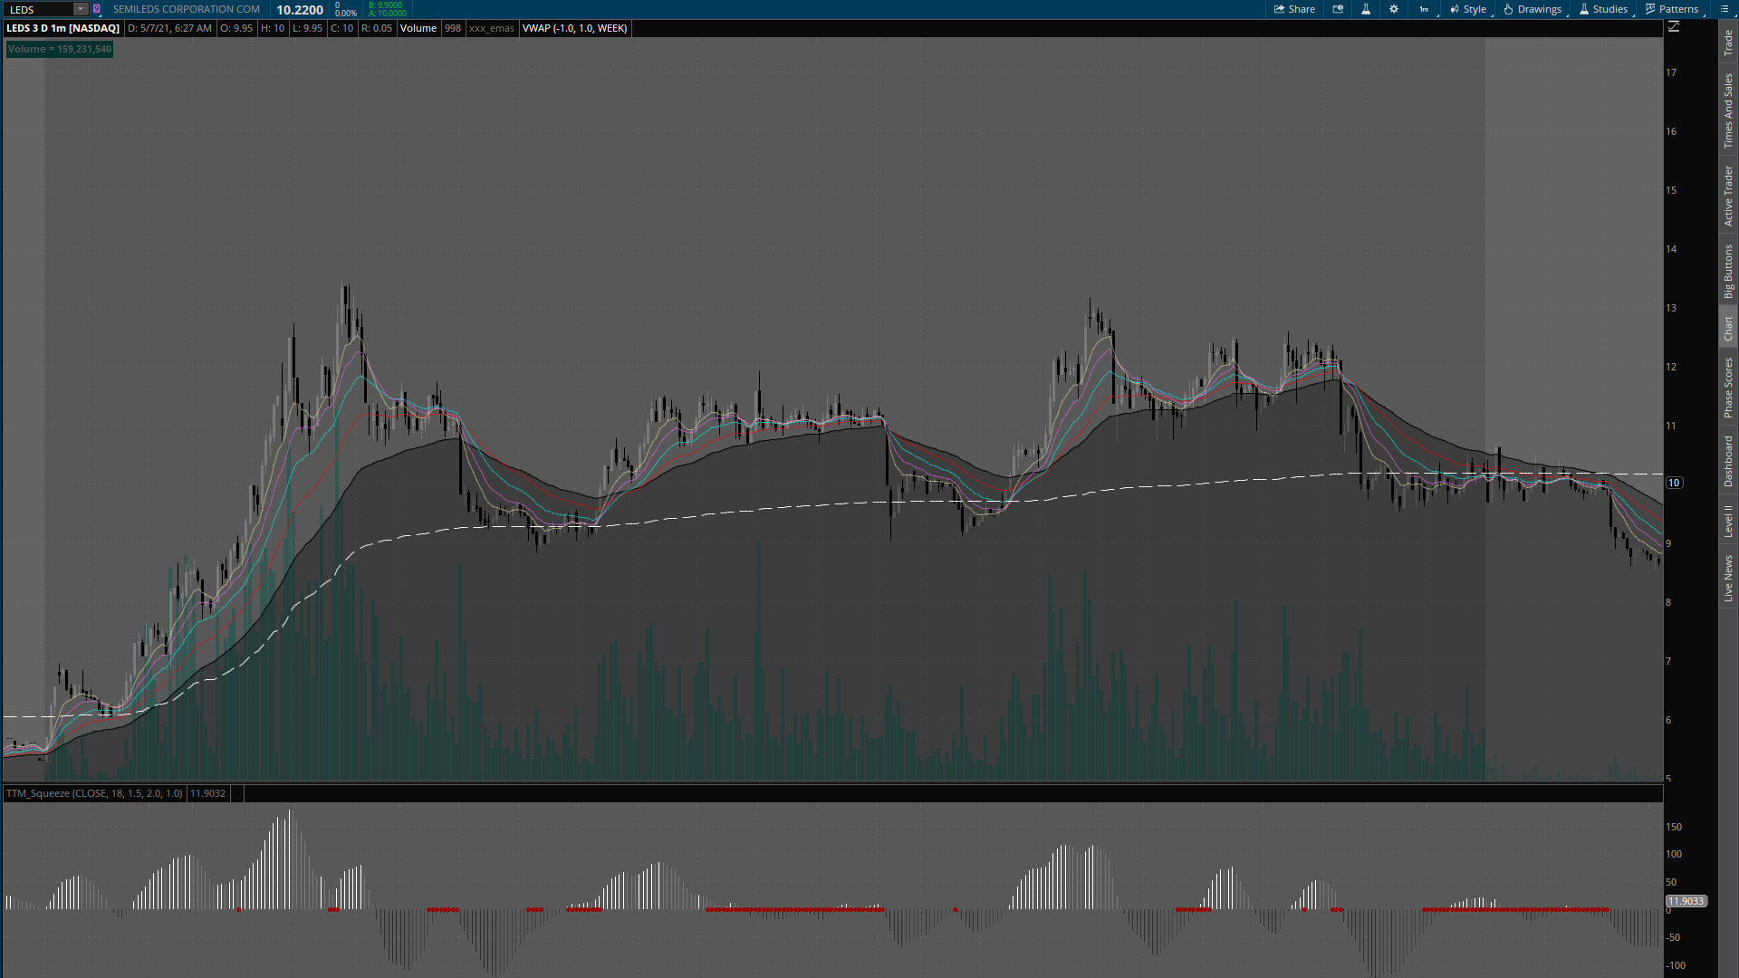Expand the Style dropdown menu
Image resolution: width=1739 pixels, height=978 pixels.
[1468, 9]
